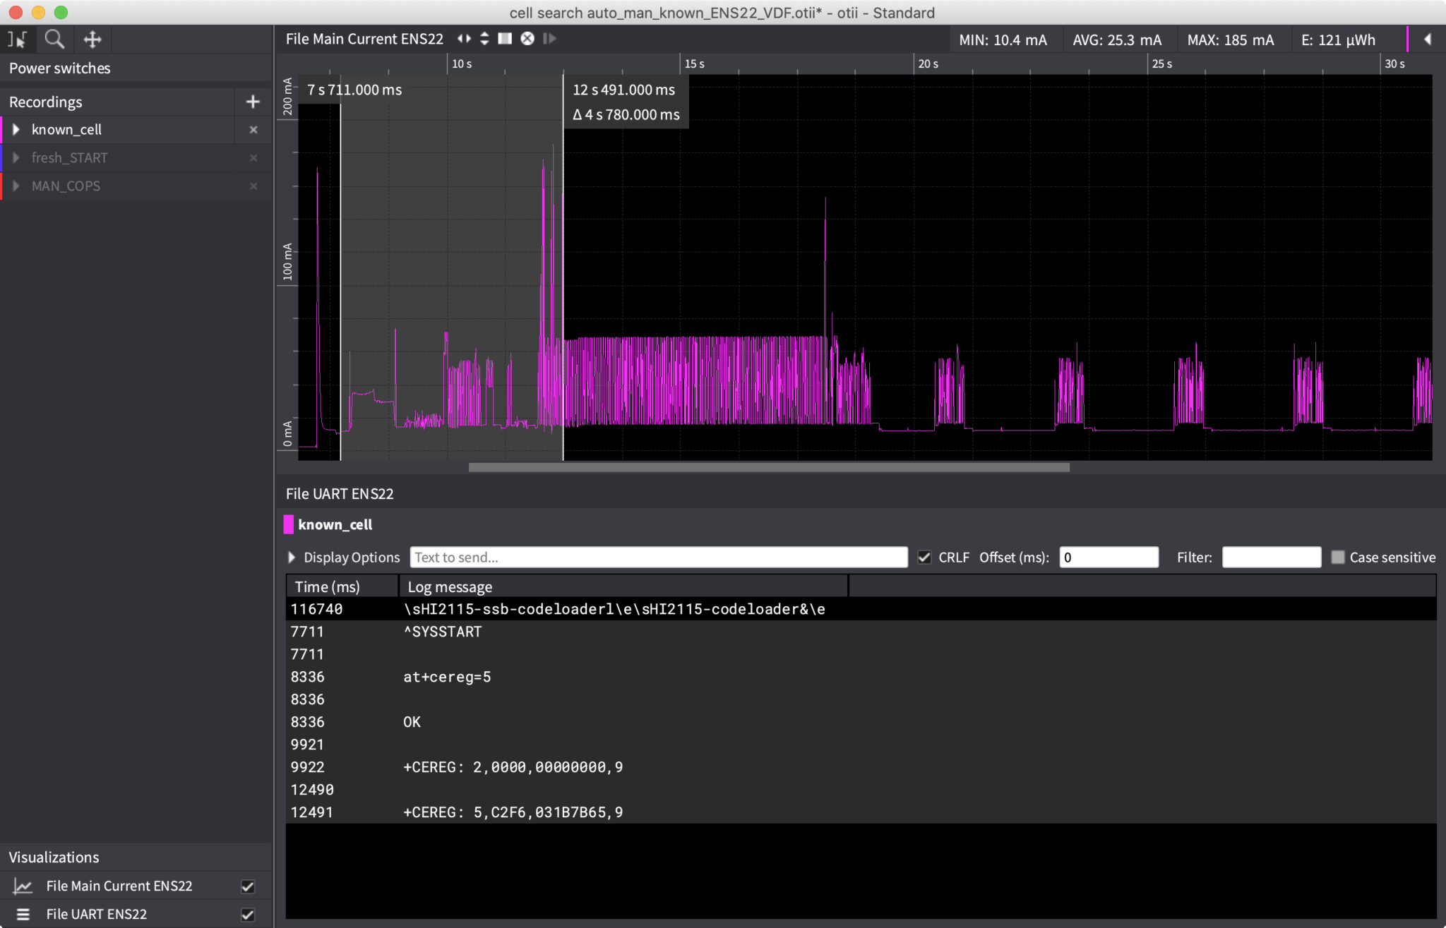Click the Time (ms) column header

[342, 586]
